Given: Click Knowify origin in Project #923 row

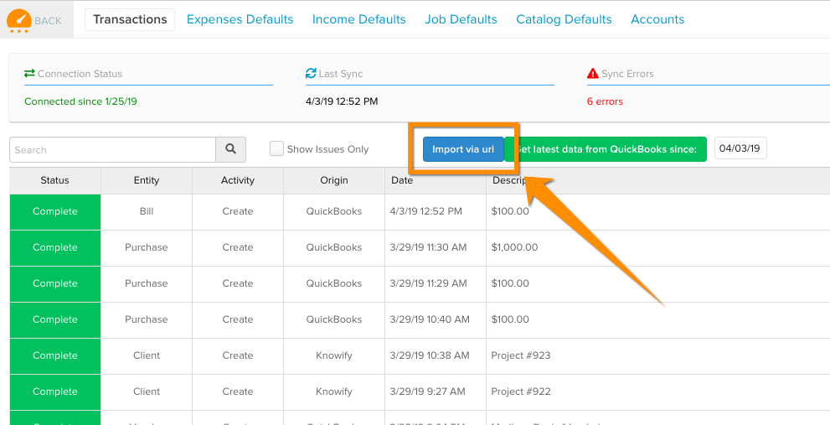Looking at the screenshot, I should (x=334, y=355).
